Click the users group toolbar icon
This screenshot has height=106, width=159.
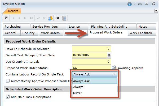point(50,18)
